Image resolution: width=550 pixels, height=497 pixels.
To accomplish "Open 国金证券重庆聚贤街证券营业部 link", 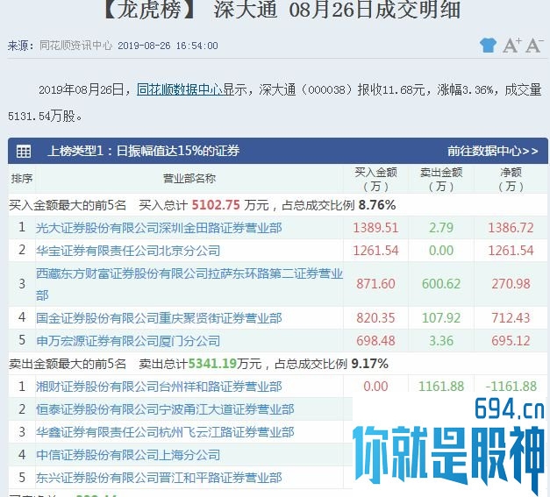I will coord(159,318).
